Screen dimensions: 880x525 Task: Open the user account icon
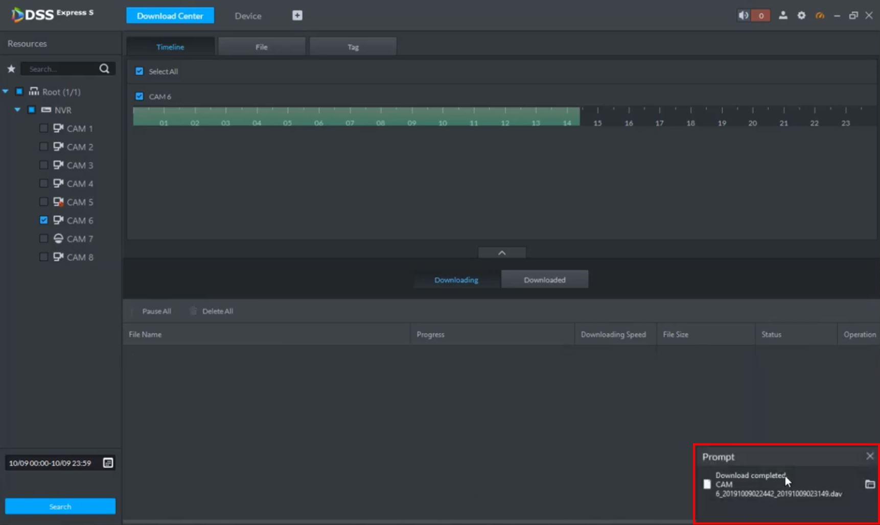point(783,15)
